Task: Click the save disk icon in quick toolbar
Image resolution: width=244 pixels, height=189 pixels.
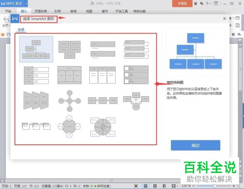Action: point(9,34)
